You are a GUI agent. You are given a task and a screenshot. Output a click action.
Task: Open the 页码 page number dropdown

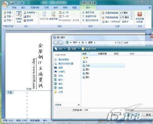[x=8, y=20]
